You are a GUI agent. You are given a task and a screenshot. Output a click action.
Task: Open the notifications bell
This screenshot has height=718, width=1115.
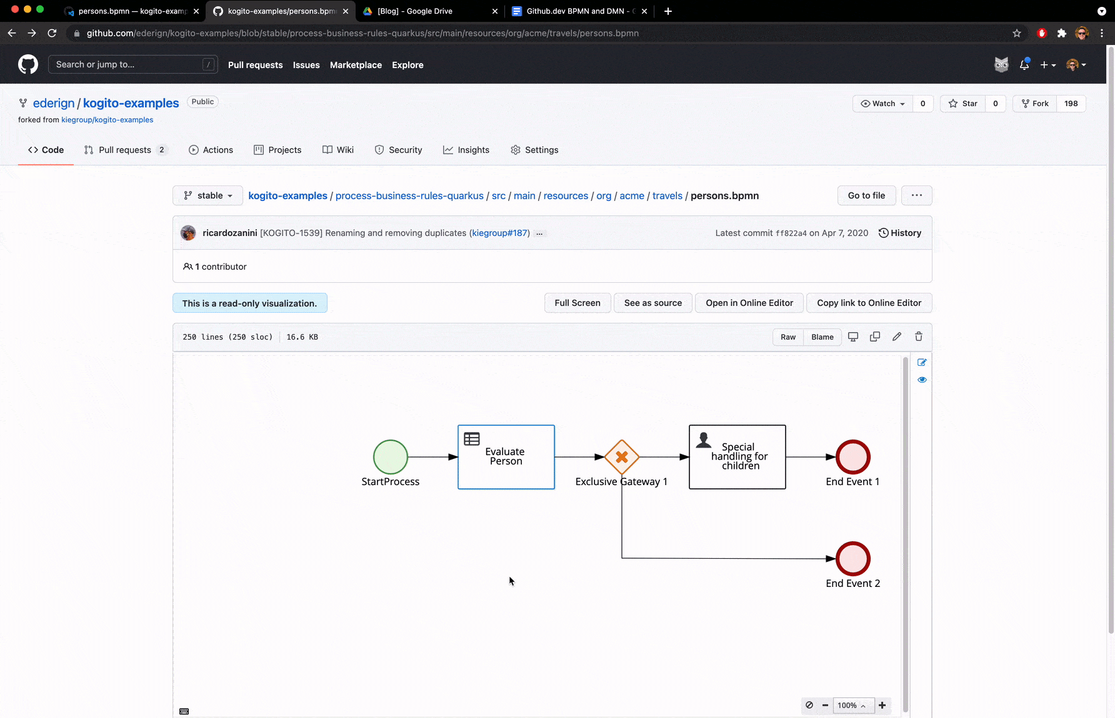[x=1024, y=65]
